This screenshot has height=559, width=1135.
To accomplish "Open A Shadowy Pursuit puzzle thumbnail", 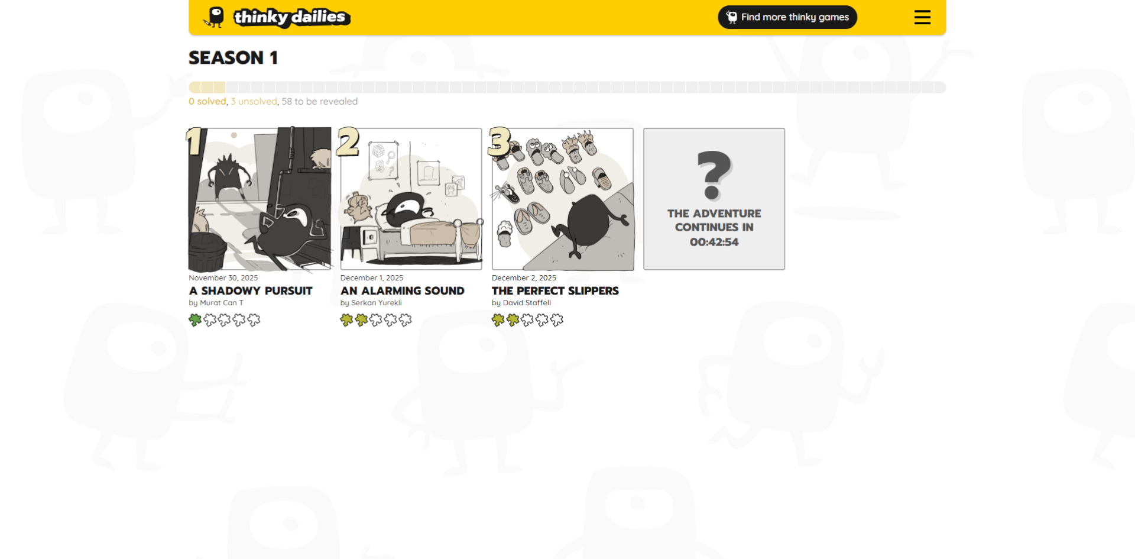I will (260, 199).
